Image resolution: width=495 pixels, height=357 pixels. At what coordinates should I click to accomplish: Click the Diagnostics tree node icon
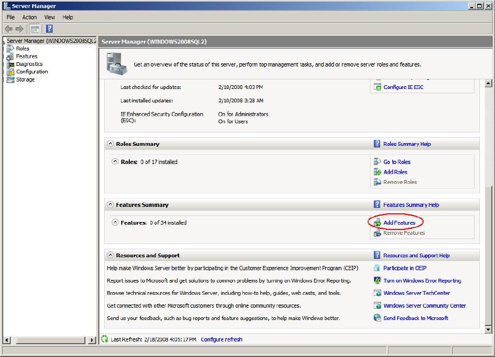tap(10, 64)
